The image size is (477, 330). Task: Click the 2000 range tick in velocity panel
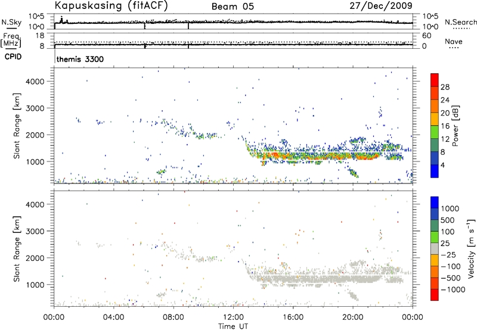coord(35,258)
